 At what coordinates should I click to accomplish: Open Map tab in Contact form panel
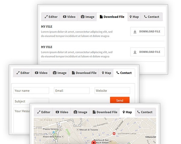(x=106, y=73)
